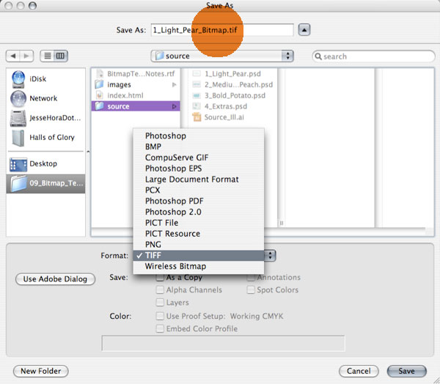This screenshot has width=440, height=384.
Task: Click inside the search field
Action: (x=374, y=56)
